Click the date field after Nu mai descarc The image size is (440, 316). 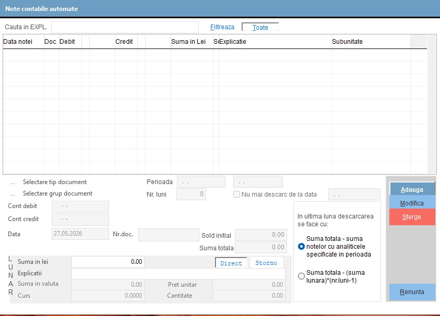354,195
